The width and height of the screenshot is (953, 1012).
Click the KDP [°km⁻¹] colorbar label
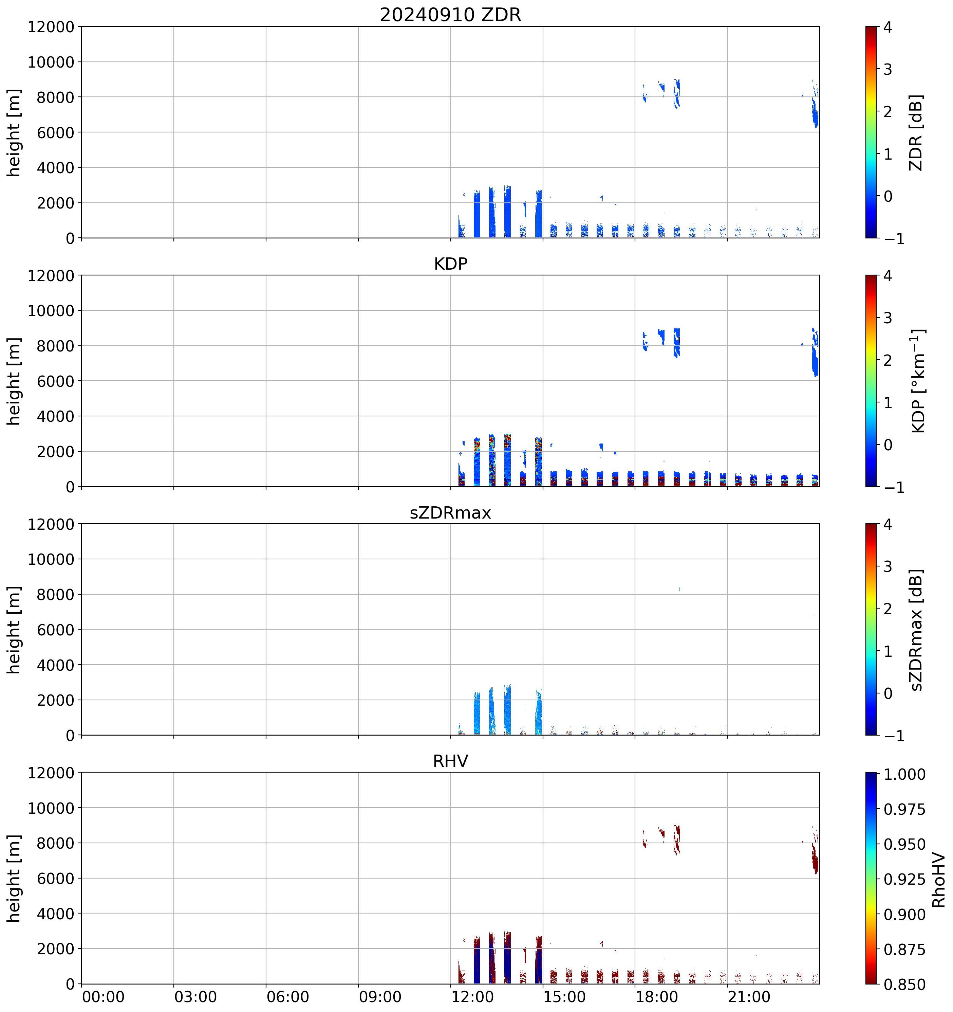(x=918, y=381)
